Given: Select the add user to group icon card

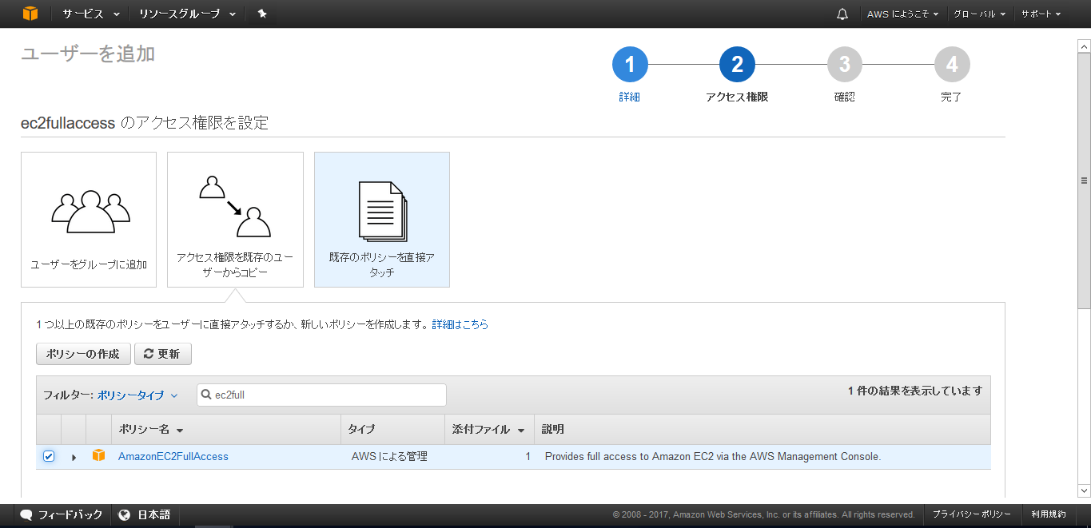Looking at the screenshot, I should coord(89,220).
